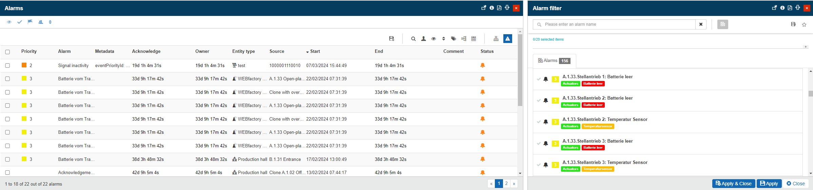Click the calendar grid icon in Alarms
The image size is (813, 190).
[473, 39]
